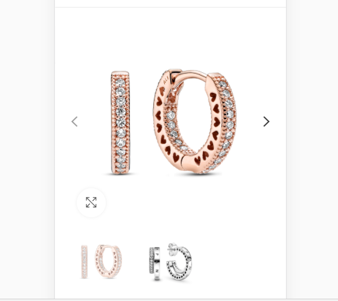Expand image using the diagonal arrows button

click(91, 202)
